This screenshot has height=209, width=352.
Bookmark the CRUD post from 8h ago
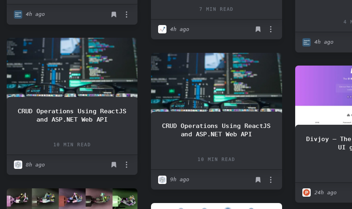point(114,165)
